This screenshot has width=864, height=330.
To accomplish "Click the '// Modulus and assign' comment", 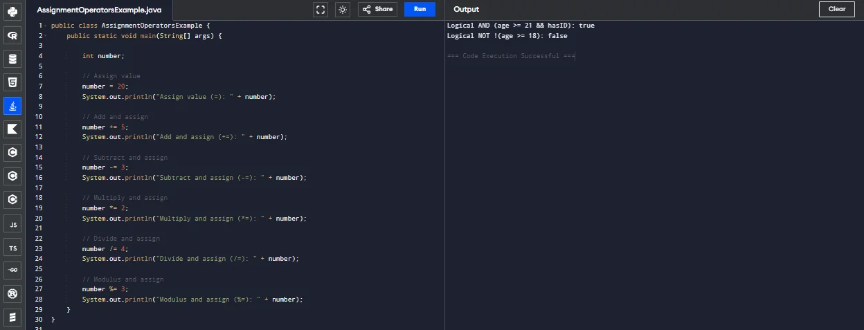I will click(123, 279).
